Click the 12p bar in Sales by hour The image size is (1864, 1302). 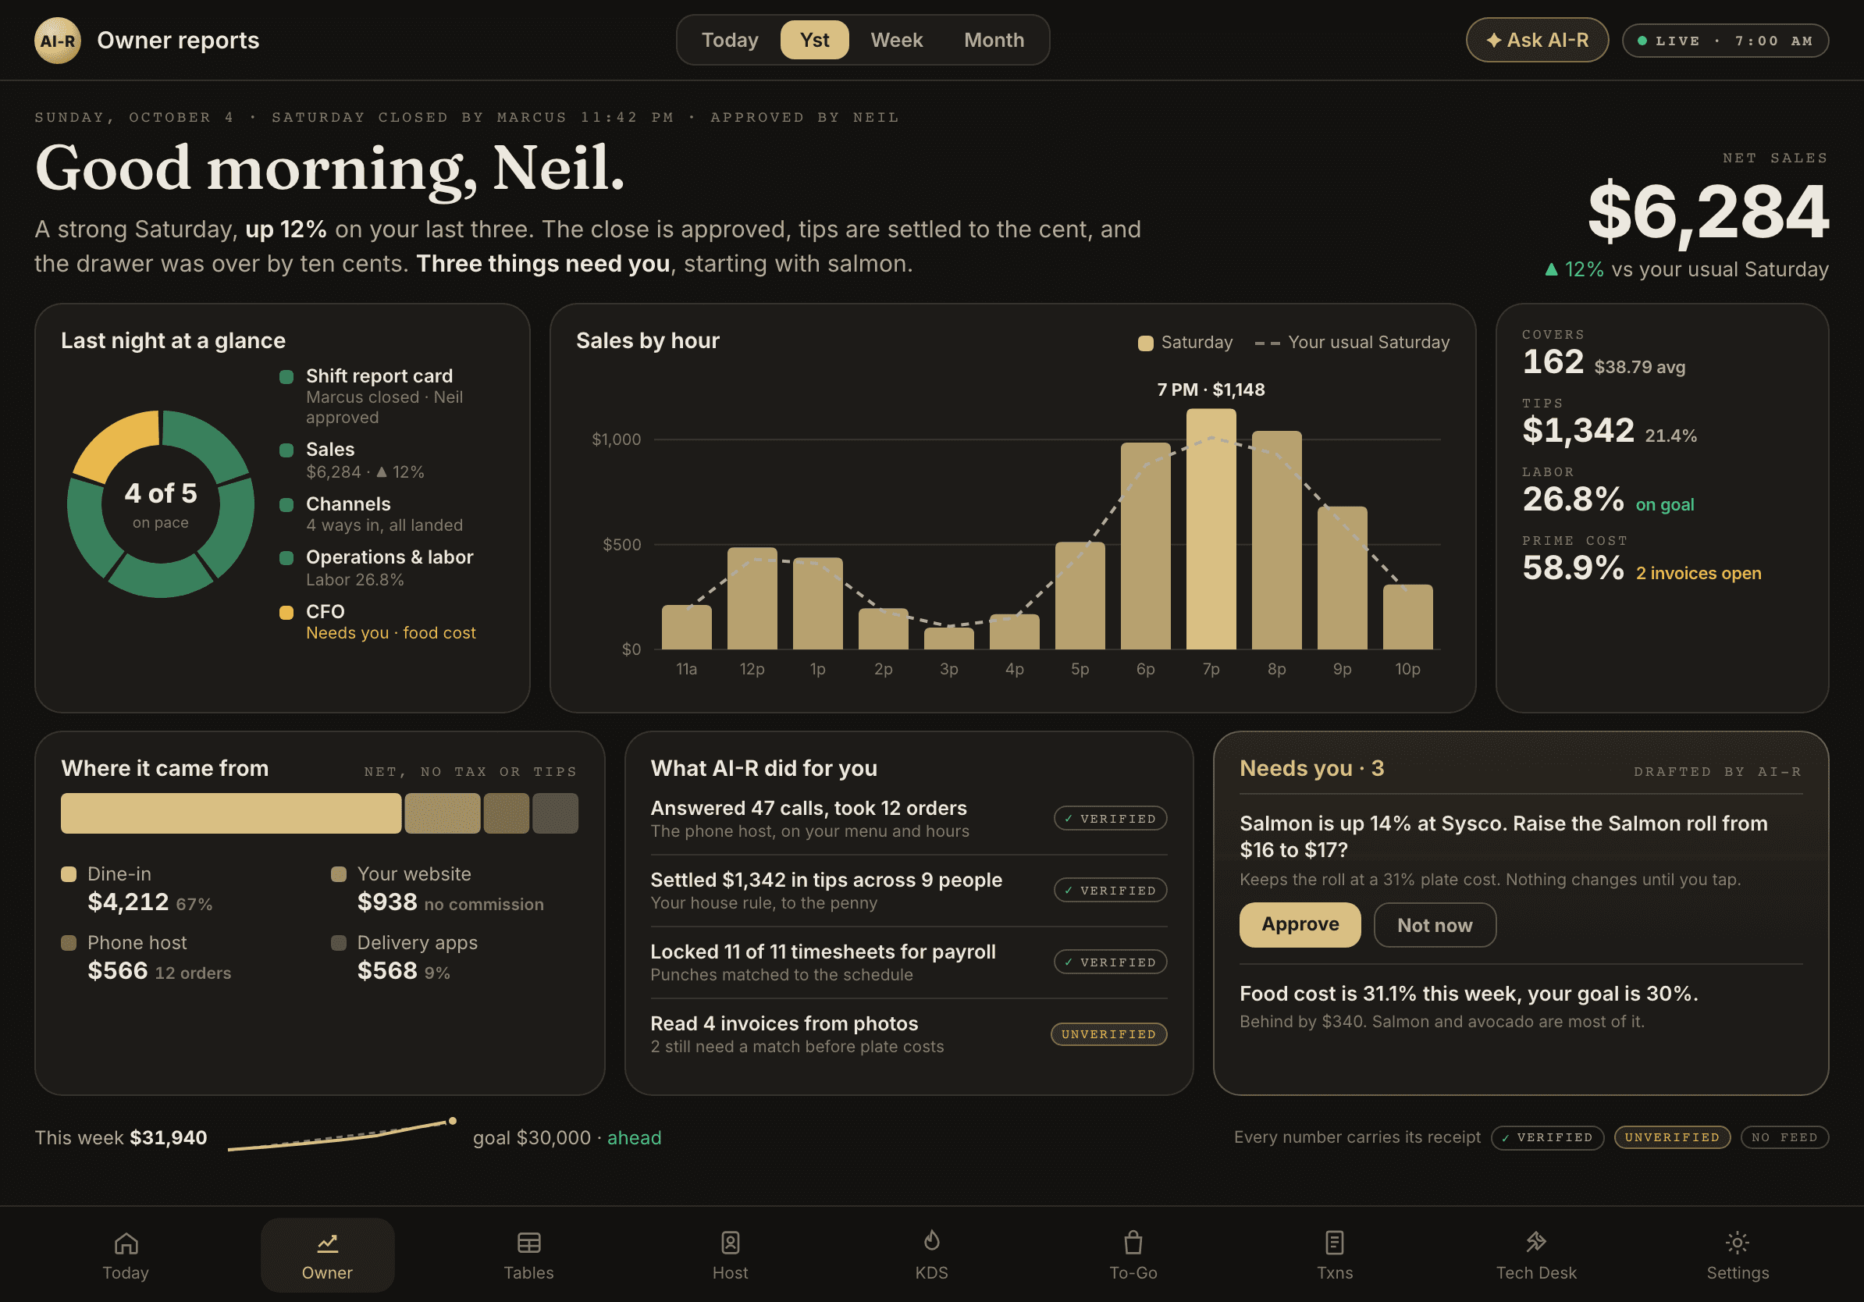(752, 598)
